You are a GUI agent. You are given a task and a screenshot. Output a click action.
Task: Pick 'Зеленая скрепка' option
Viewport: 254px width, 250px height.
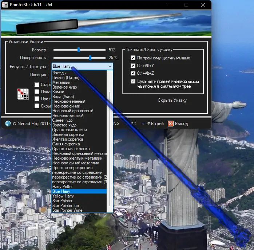(79, 134)
